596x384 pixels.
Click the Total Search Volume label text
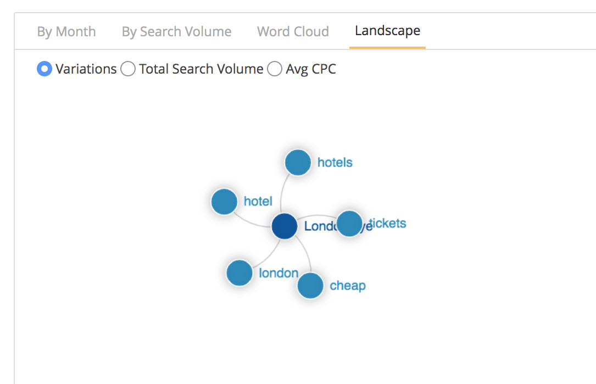point(201,69)
